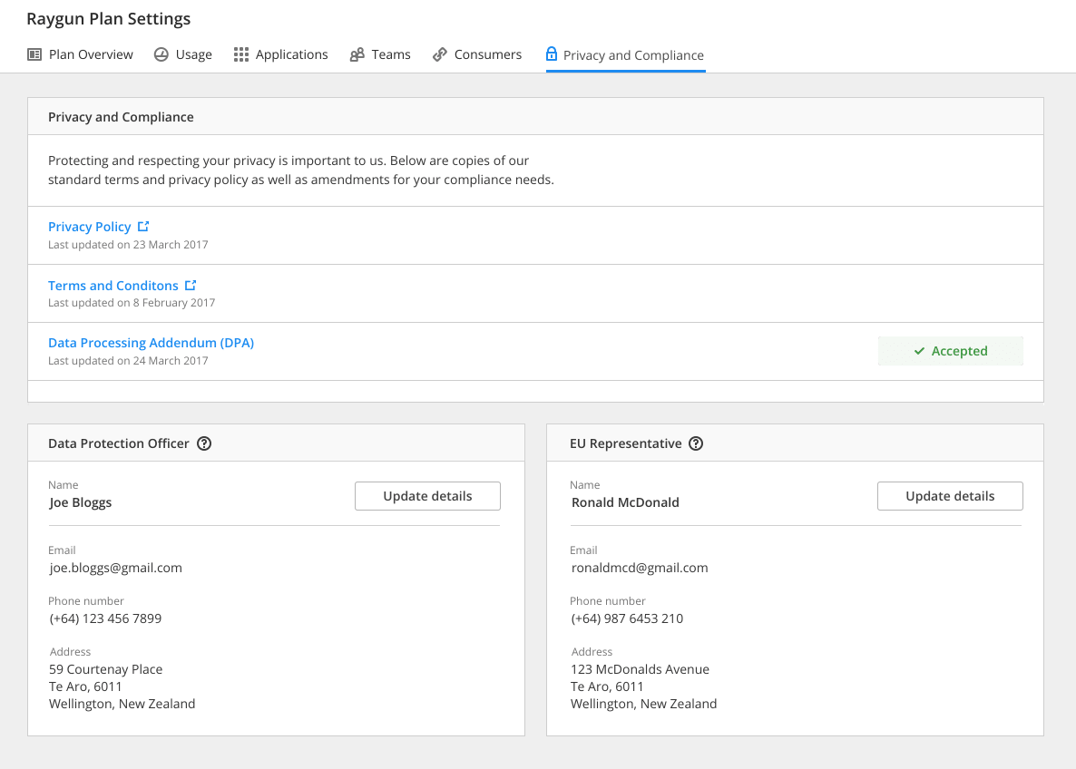
Task: Select the Consumers tab
Action: [477, 54]
